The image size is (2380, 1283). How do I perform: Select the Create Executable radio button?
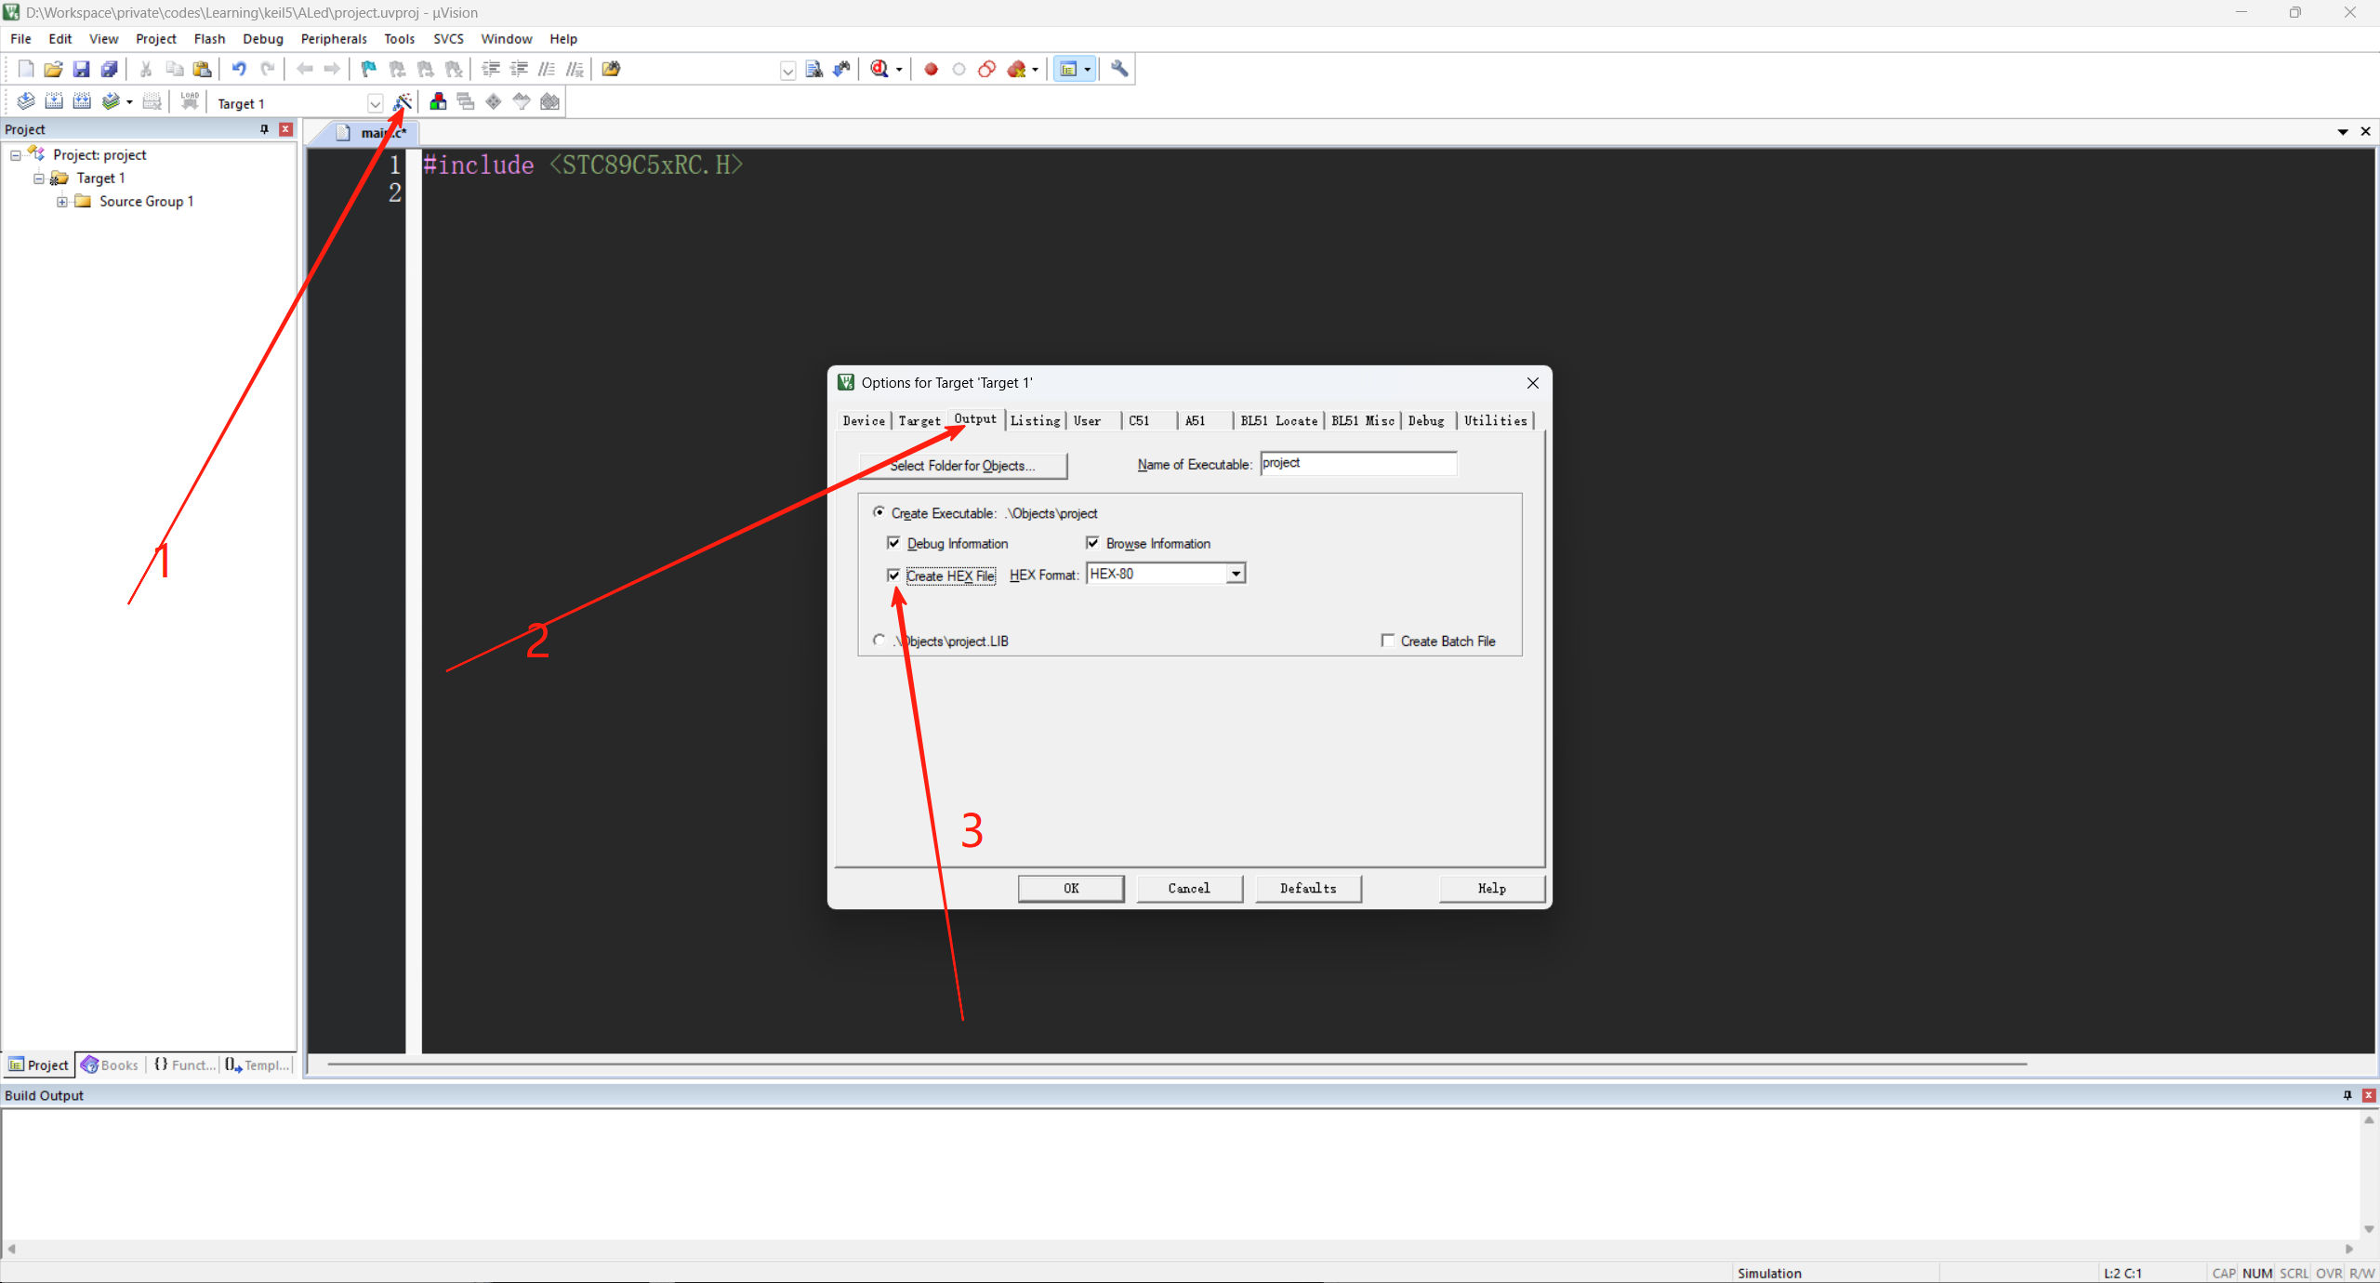pyautogui.click(x=879, y=512)
